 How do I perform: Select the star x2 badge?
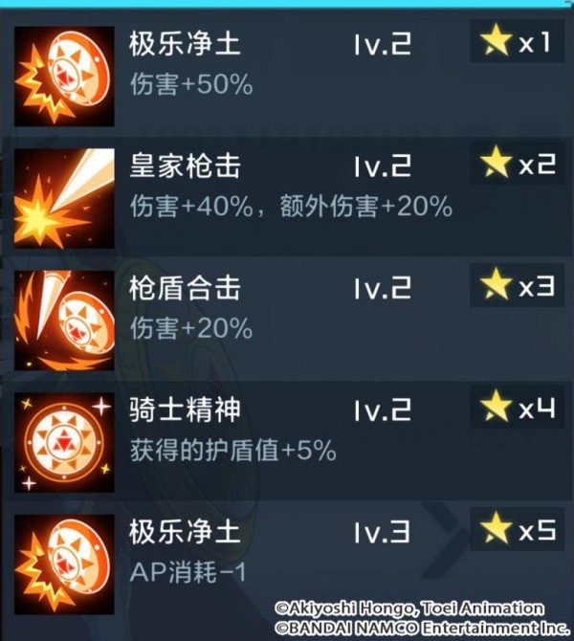518,163
